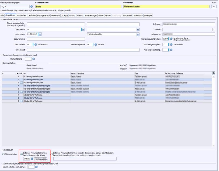
Task: Select 'besucht derzeit keine Schule (Nichtschüler)' option
Action: pos(52,154)
